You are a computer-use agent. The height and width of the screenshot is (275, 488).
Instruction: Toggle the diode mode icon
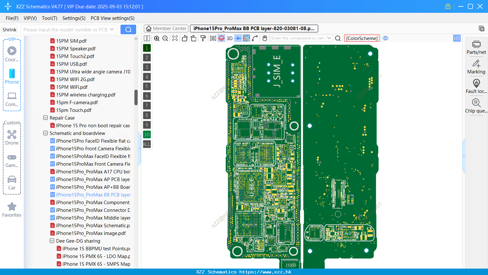(238, 38)
